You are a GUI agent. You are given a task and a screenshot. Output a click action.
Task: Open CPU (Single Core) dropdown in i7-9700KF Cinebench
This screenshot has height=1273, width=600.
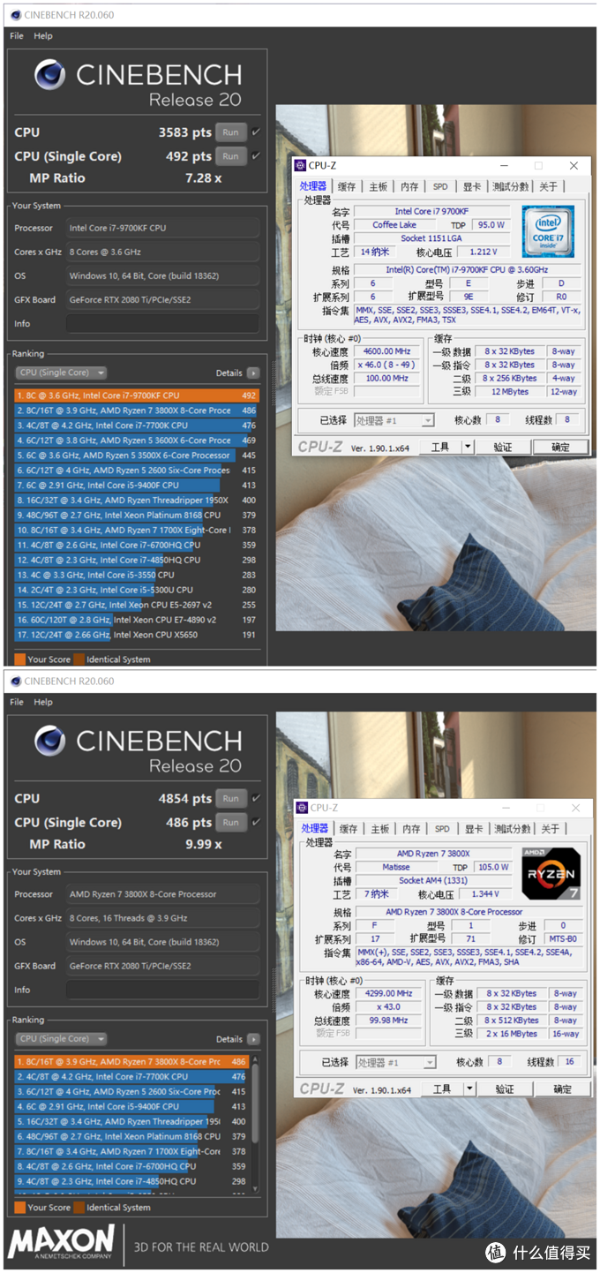(x=61, y=373)
